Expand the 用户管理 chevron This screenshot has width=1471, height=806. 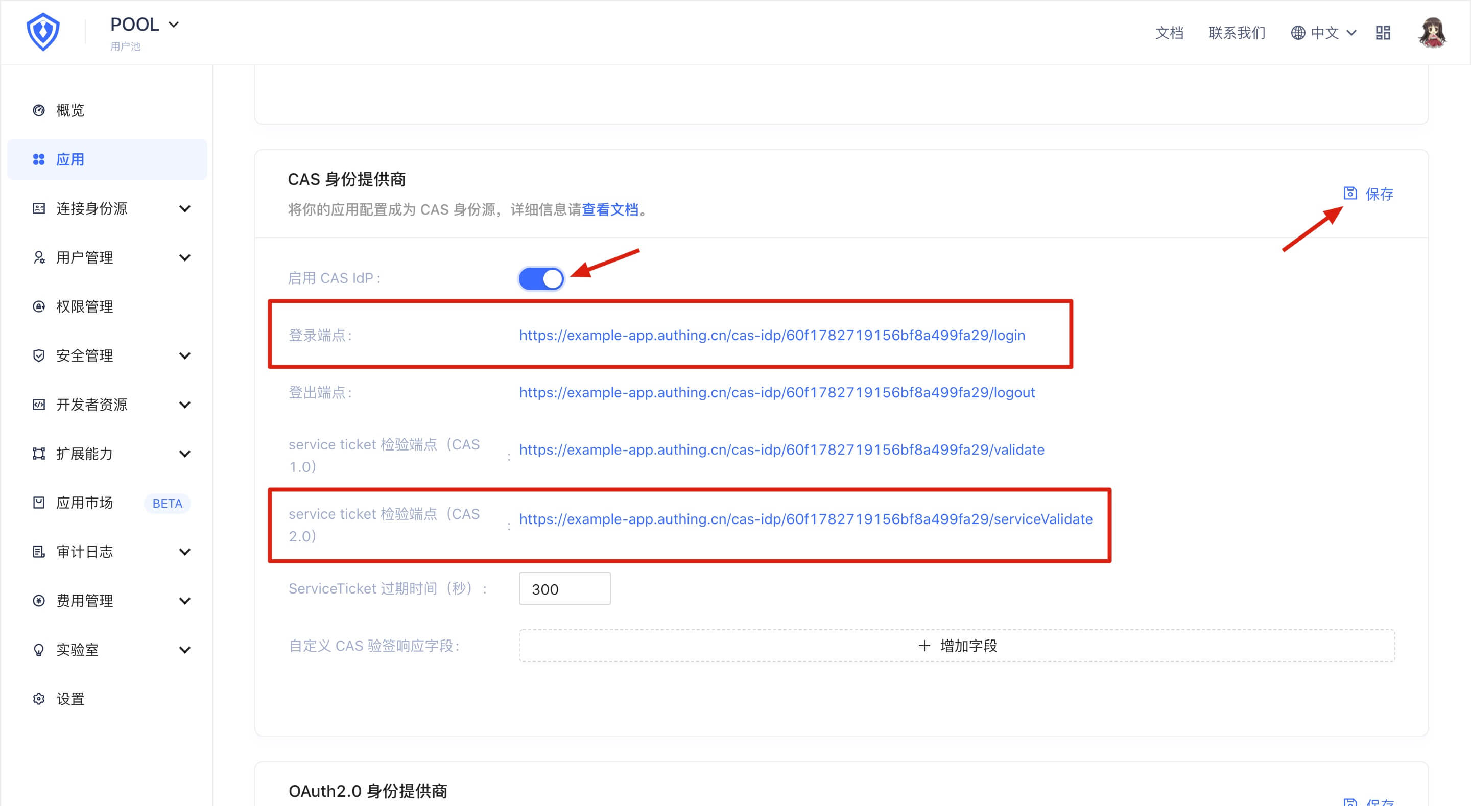click(184, 257)
